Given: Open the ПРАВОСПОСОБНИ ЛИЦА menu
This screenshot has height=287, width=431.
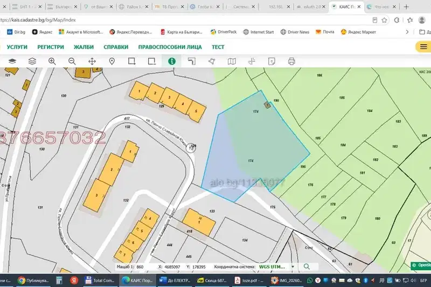Looking at the screenshot, I should point(170,47).
